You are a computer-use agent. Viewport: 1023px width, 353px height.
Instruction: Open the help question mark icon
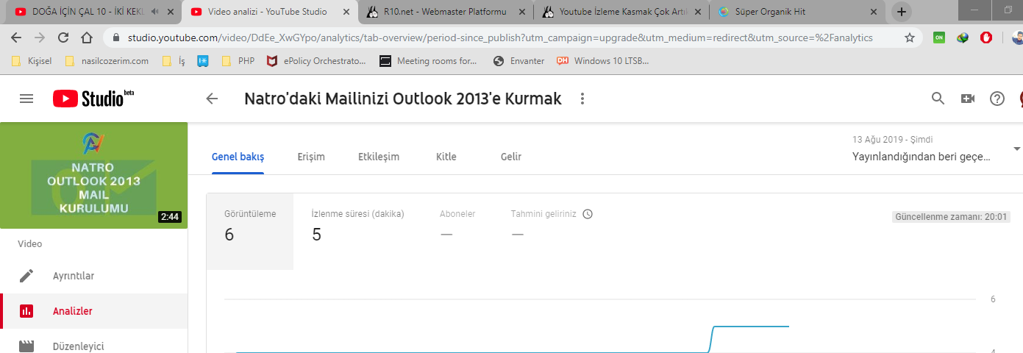tap(997, 99)
